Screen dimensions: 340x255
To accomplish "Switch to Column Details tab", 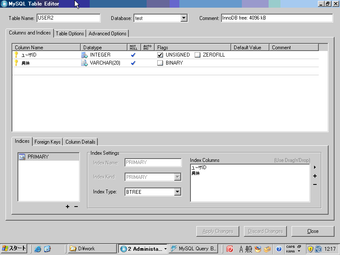I will (x=80, y=142).
